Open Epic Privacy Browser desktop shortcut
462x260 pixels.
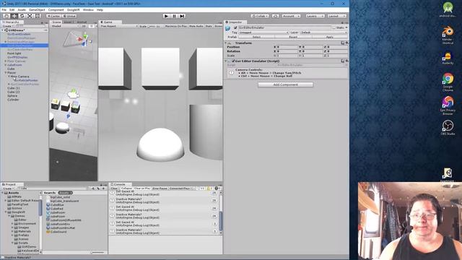click(448, 105)
